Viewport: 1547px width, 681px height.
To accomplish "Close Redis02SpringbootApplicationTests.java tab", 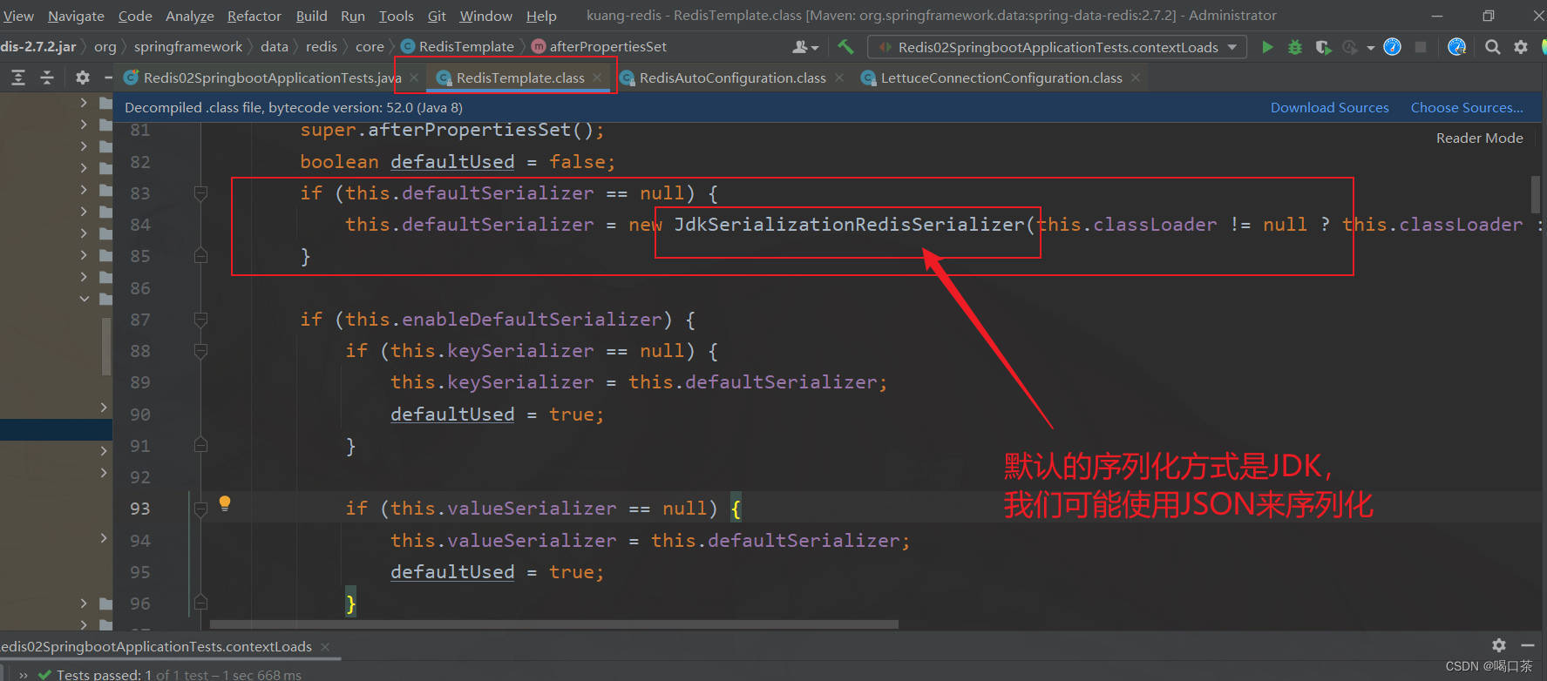I will tap(414, 78).
